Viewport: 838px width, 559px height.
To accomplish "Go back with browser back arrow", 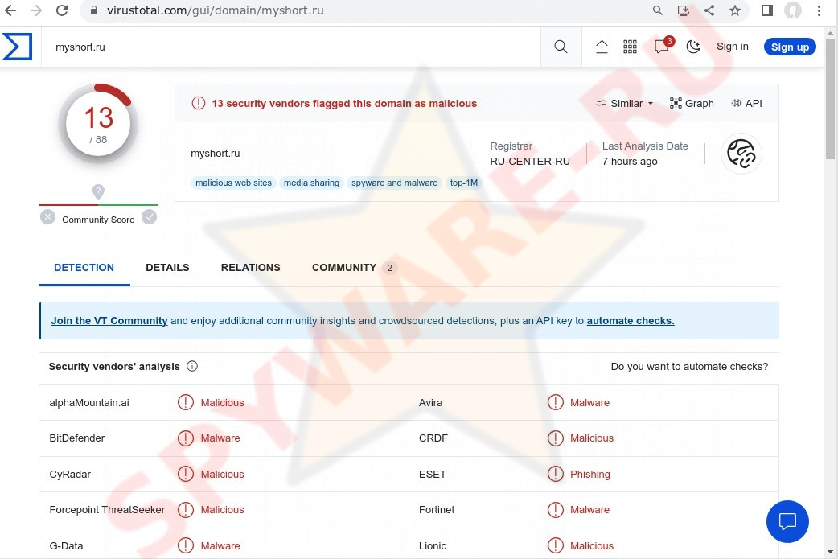I will (10, 10).
